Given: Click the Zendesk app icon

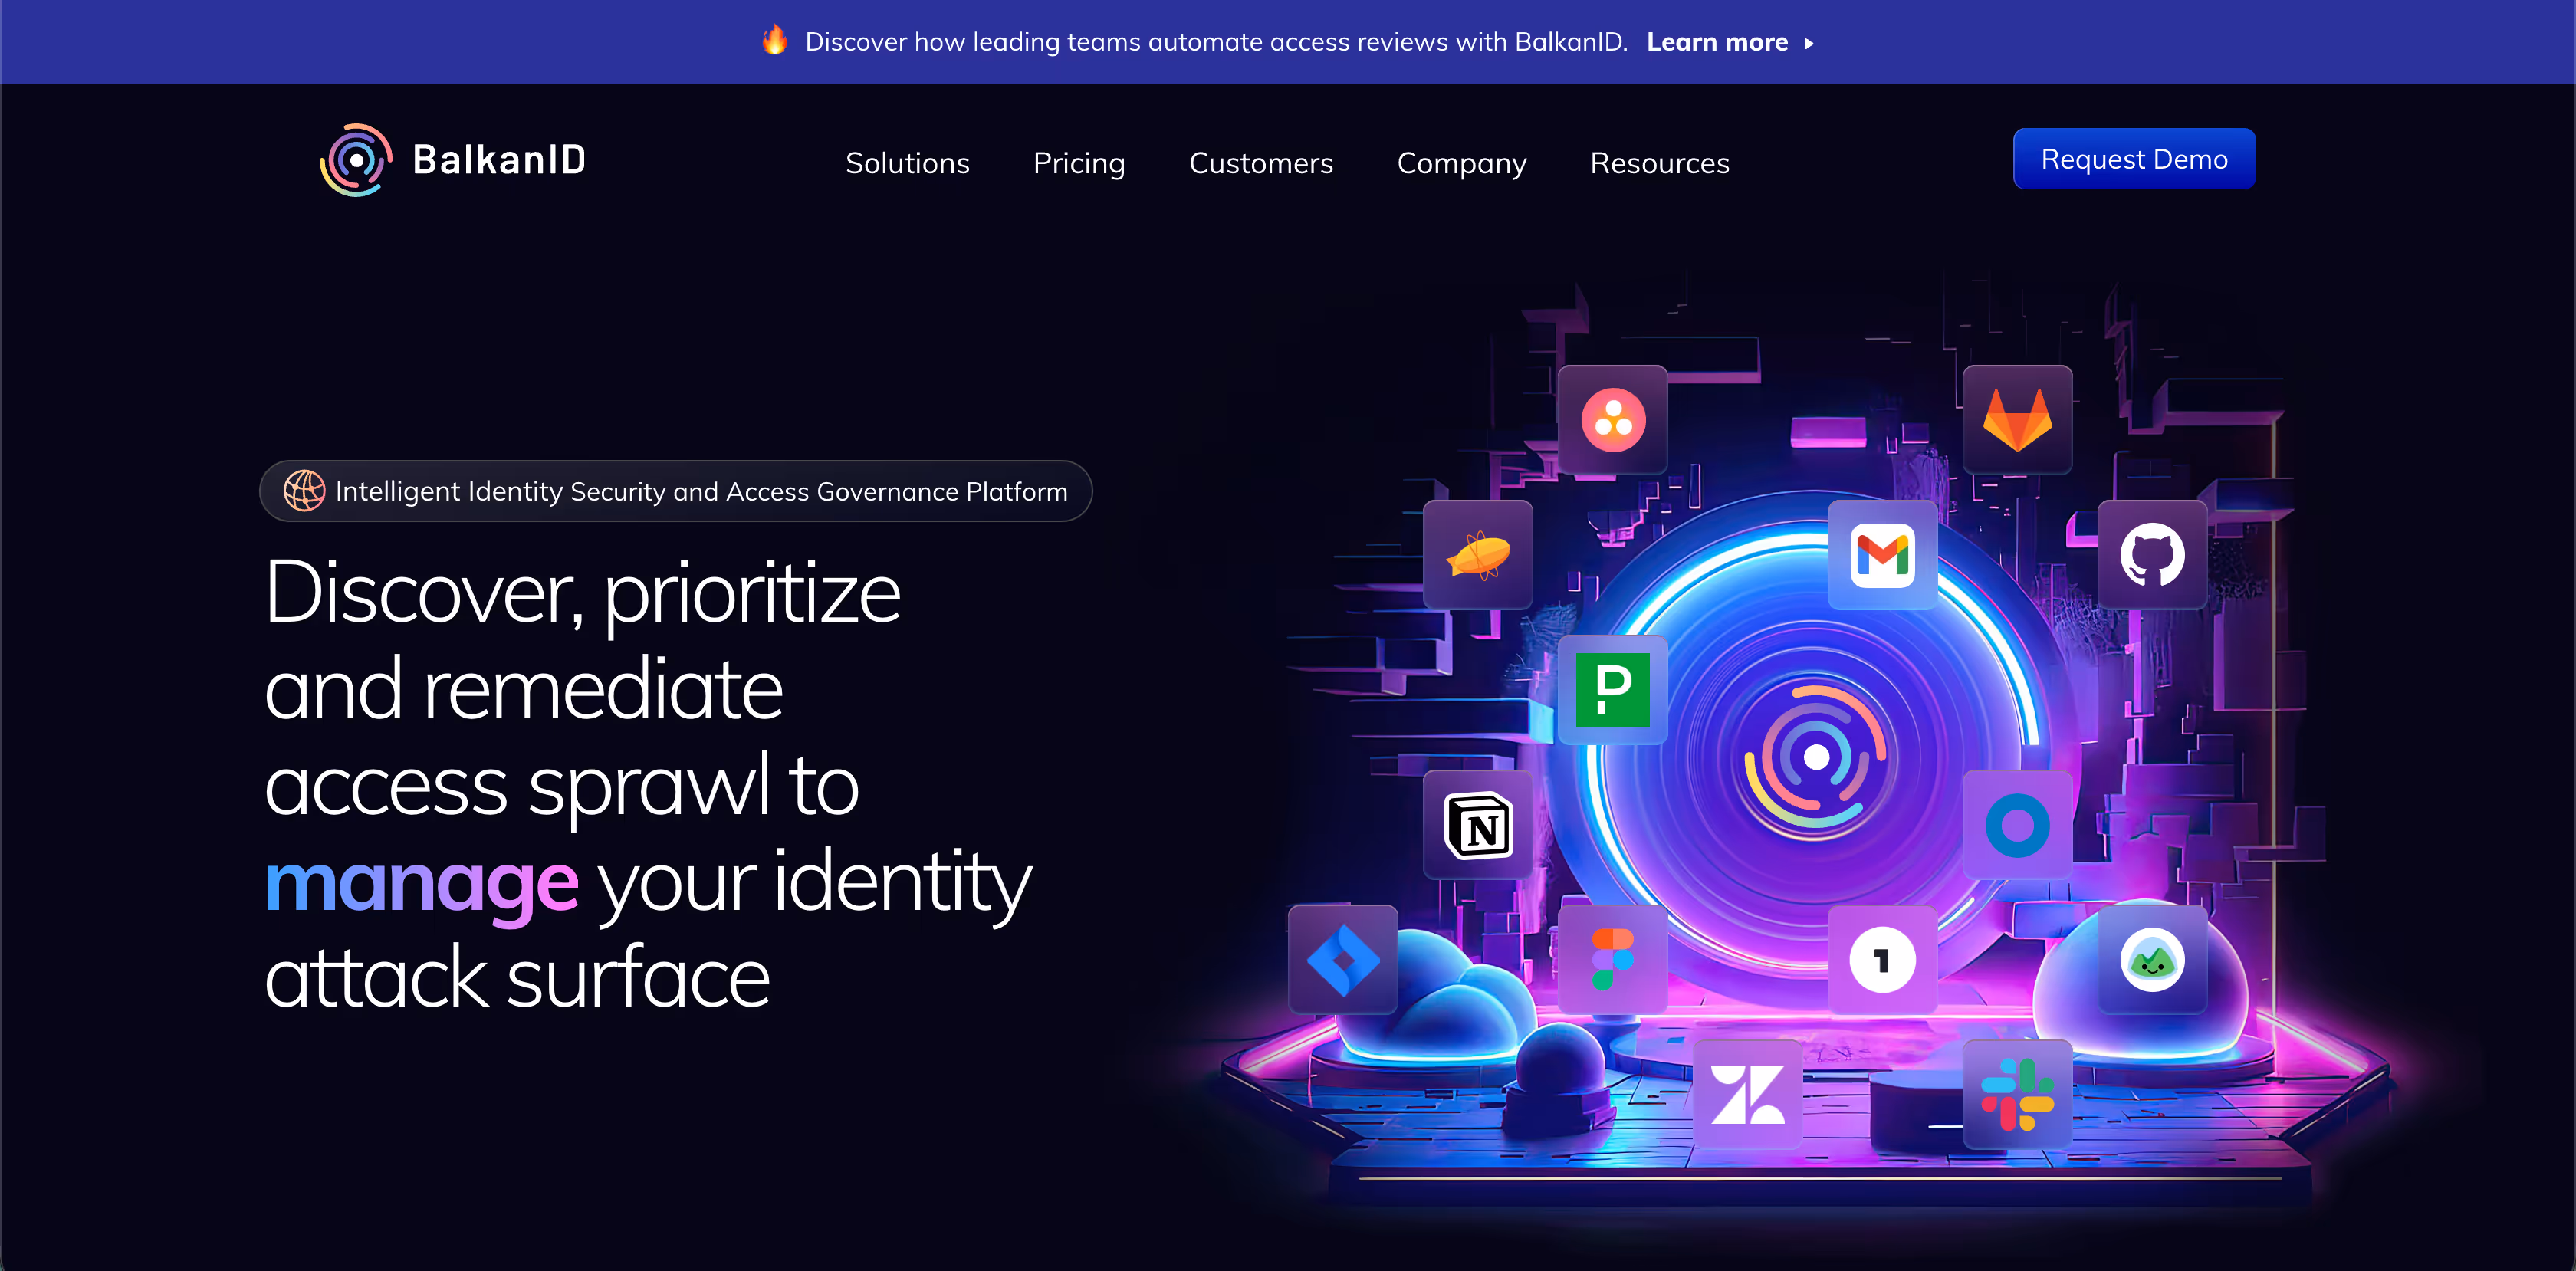Looking at the screenshot, I should (1747, 1095).
